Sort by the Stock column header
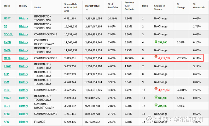 [7, 6]
